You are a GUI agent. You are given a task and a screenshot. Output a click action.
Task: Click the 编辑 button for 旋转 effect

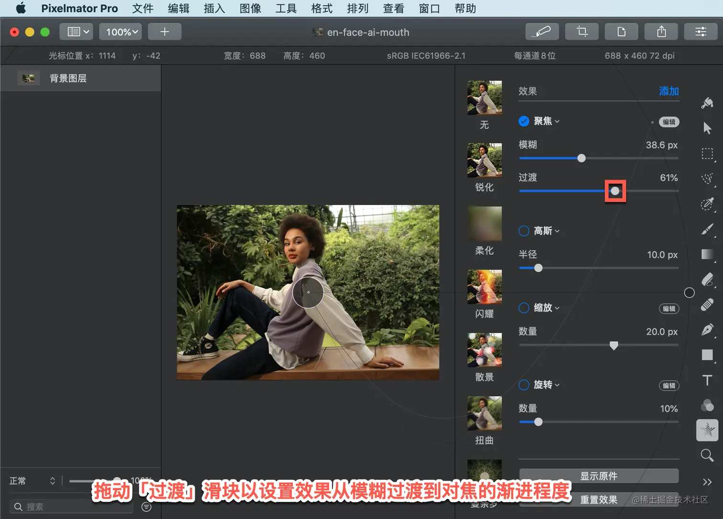pyautogui.click(x=669, y=386)
